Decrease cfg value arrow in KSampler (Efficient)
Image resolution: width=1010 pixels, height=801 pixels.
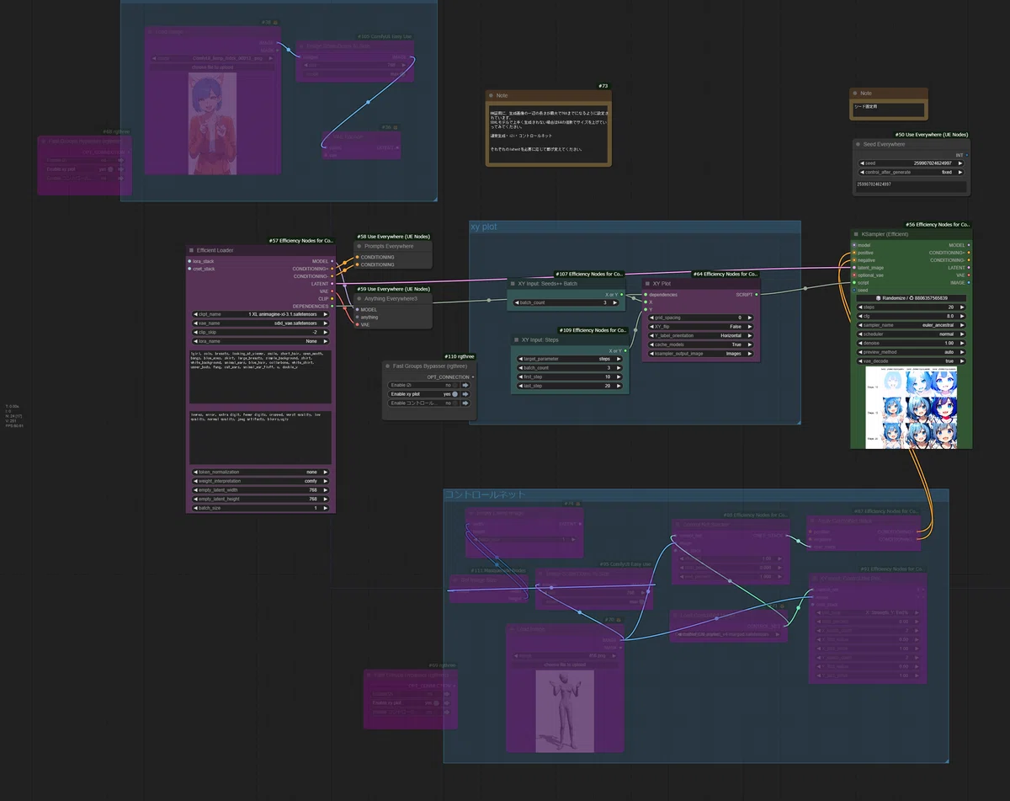(x=858, y=317)
